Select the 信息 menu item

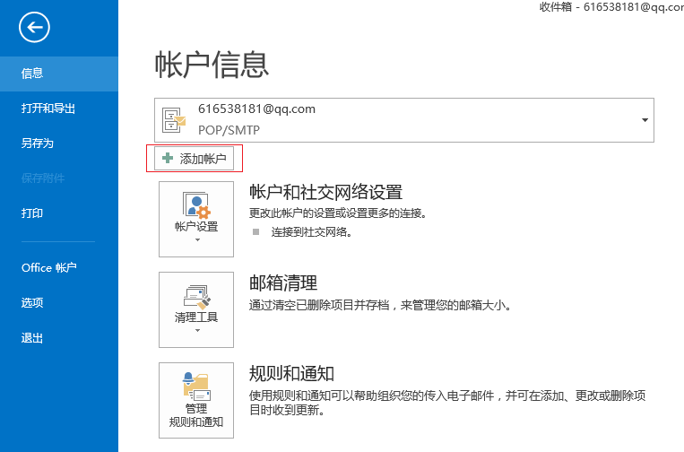click(59, 74)
